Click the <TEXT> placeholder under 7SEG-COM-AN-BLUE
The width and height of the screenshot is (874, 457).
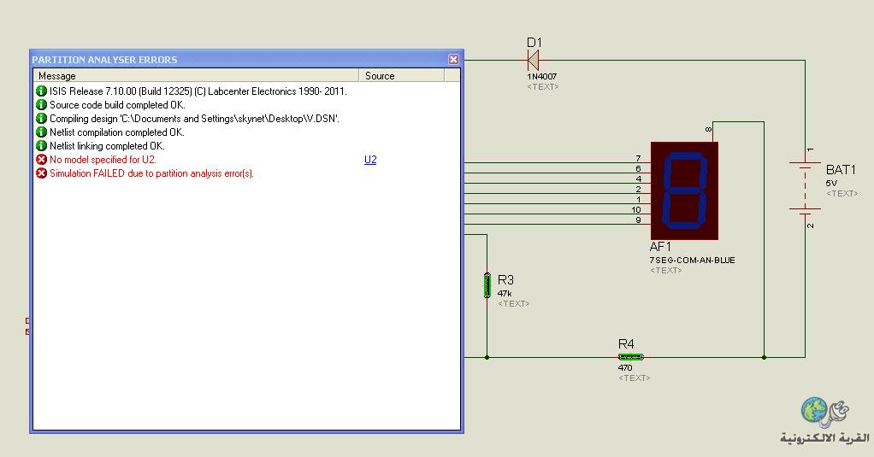tap(666, 271)
